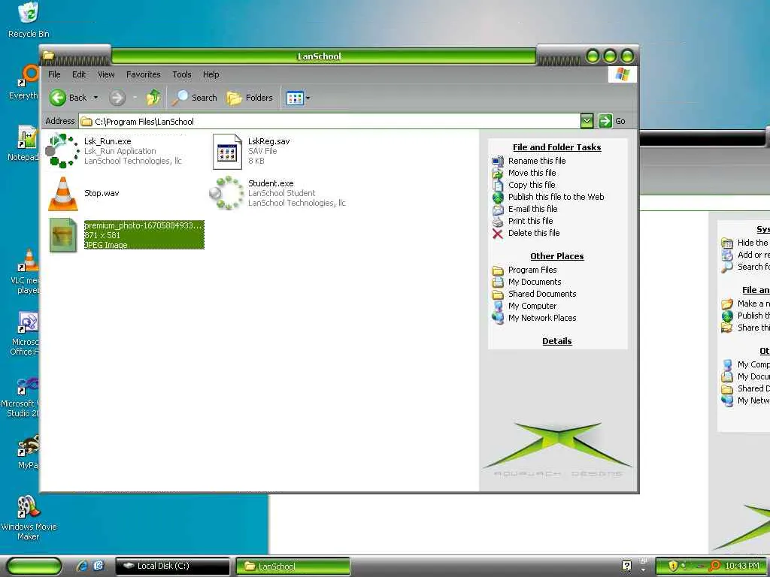Open the Back history dropdown arrow
The image size is (770, 577).
click(x=95, y=98)
